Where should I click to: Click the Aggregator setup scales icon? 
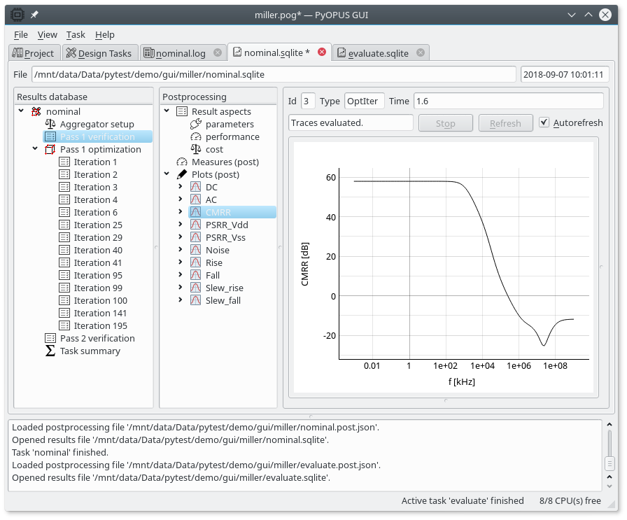[50, 124]
